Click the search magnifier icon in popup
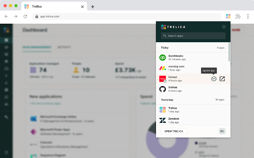This screenshot has height=158, width=254. click(165, 36)
